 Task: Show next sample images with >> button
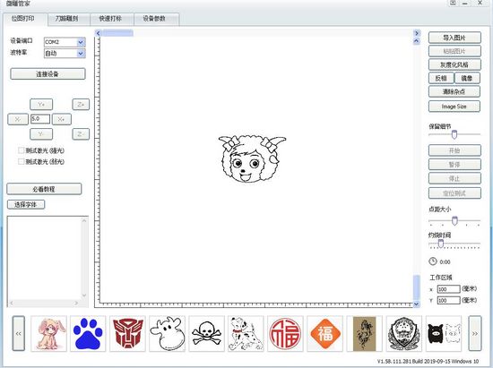coord(475,333)
